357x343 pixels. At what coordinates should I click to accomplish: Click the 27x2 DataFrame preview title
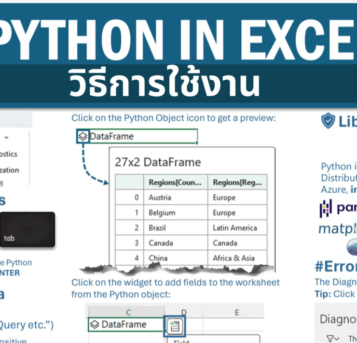click(x=158, y=162)
